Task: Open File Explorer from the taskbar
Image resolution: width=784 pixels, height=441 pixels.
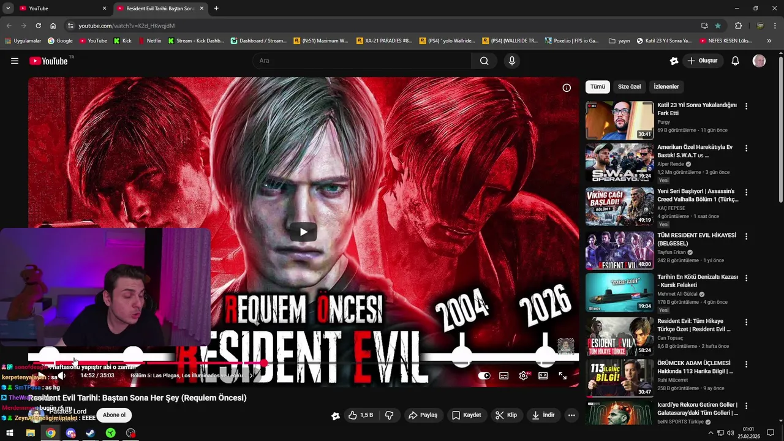Action: 30,433
